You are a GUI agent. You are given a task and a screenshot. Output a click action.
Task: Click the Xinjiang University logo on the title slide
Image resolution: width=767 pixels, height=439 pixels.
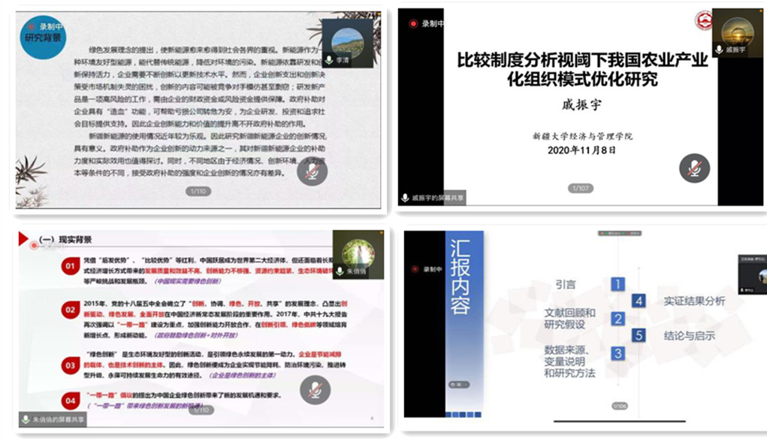click(704, 20)
